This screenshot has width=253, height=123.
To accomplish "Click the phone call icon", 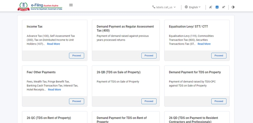I will coord(154,7).
